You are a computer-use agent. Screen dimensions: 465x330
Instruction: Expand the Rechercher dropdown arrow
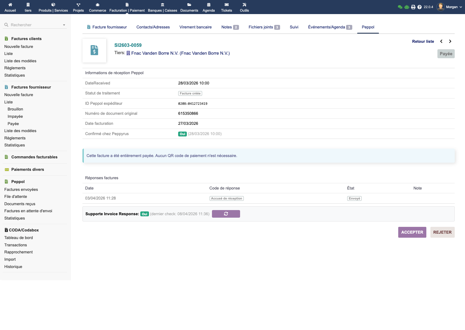click(x=64, y=25)
